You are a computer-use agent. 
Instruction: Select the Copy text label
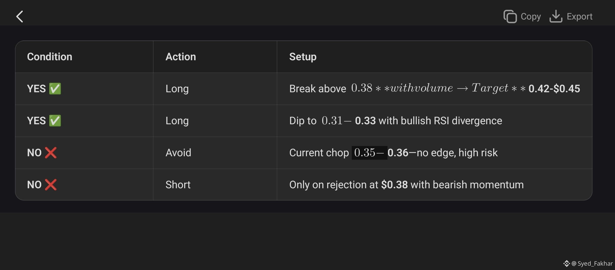pyautogui.click(x=531, y=16)
